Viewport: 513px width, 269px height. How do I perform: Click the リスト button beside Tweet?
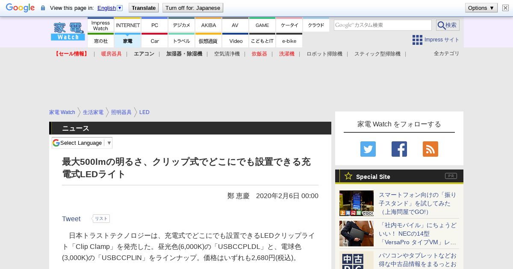101,219
